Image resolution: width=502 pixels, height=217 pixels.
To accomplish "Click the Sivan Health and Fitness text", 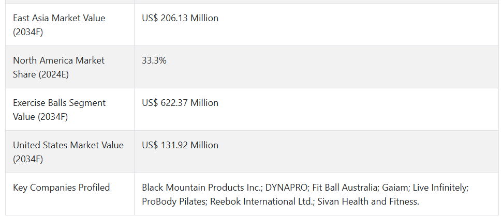I will 368,202.
